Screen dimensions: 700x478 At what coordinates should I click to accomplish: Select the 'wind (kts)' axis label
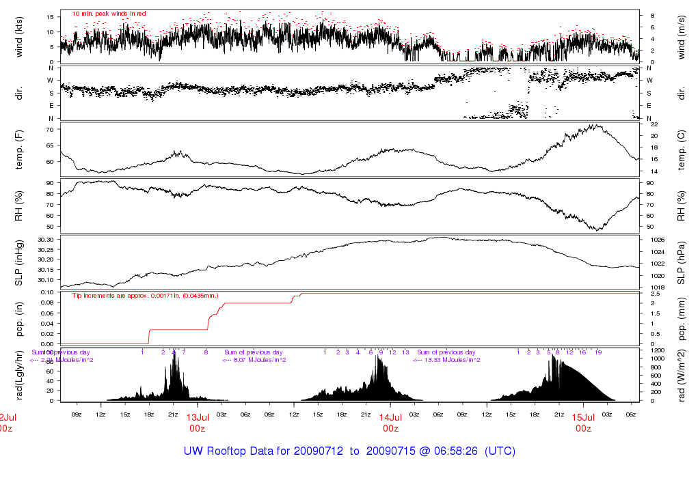pos(18,37)
